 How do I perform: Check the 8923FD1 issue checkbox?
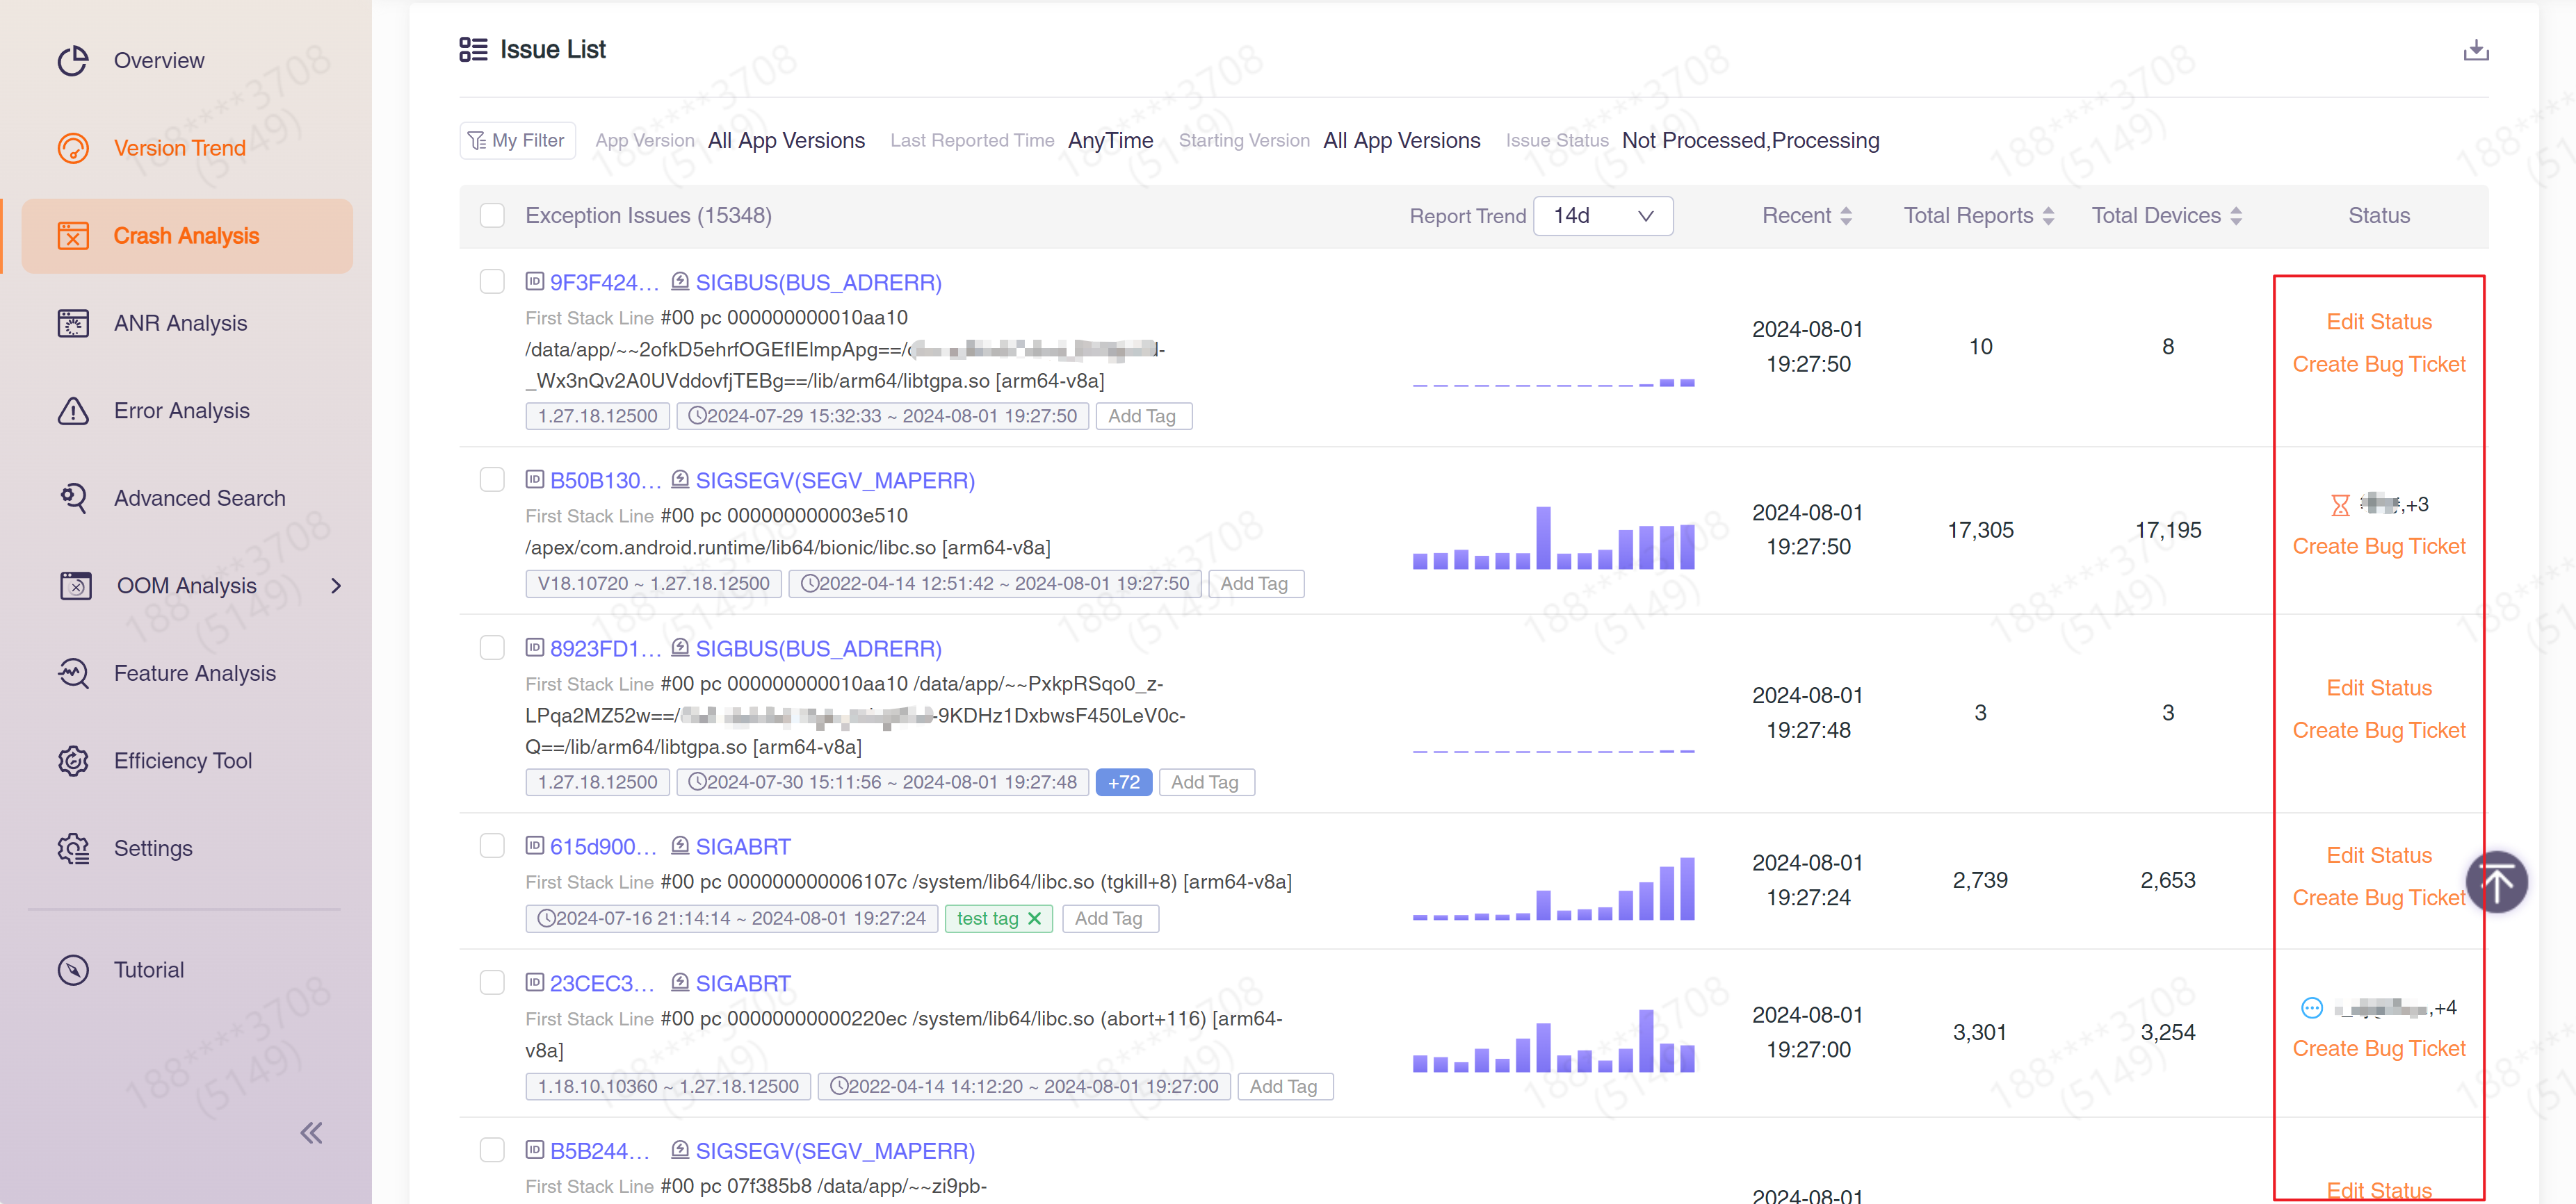pyautogui.click(x=492, y=648)
